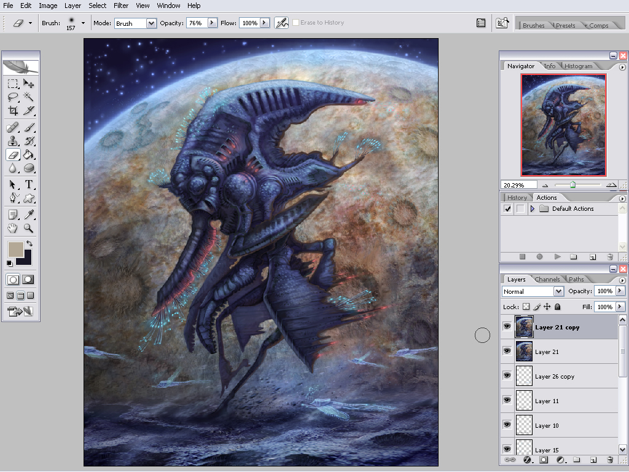Screen dimensions: 629x472
Task: Switch to the Histogram tab
Action: click(x=578, y=66)
